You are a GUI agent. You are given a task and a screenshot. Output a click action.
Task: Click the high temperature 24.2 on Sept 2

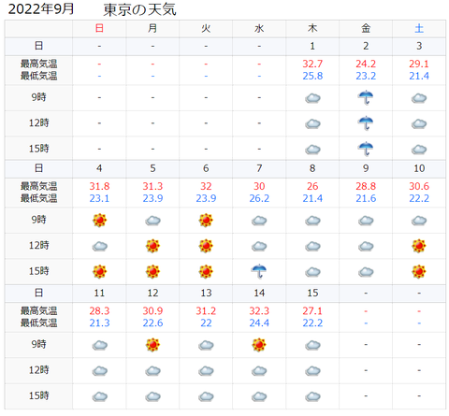(366, 64)
